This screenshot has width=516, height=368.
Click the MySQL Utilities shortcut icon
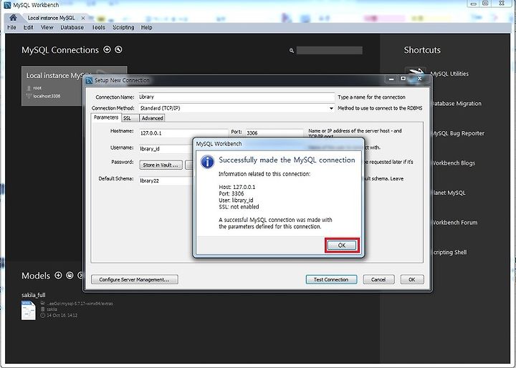(415, 71)
